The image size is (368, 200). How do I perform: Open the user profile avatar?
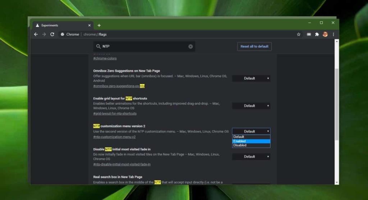coord(325,34)
